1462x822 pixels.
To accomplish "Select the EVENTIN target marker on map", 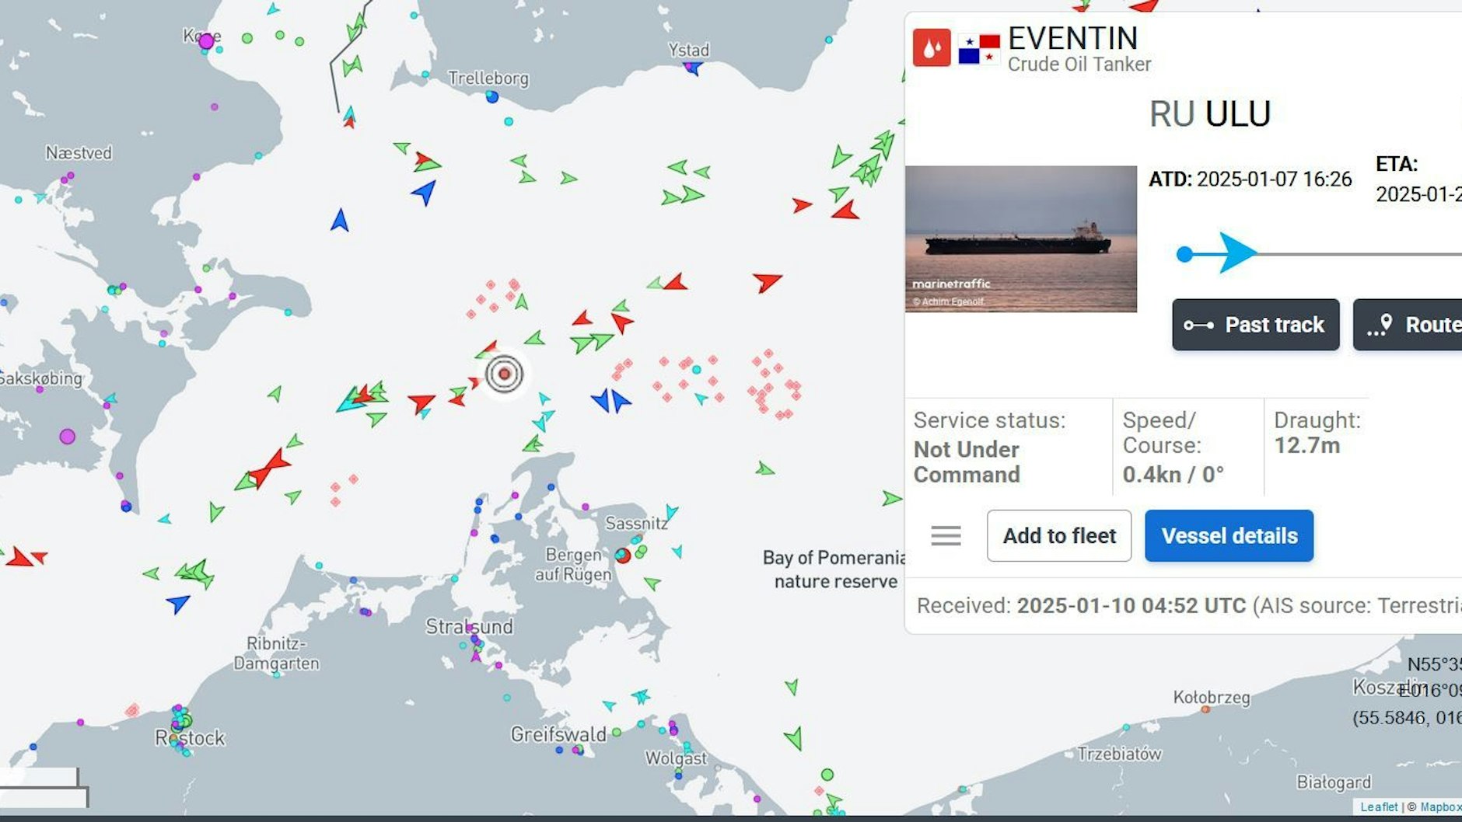I will tap(504, 374).
